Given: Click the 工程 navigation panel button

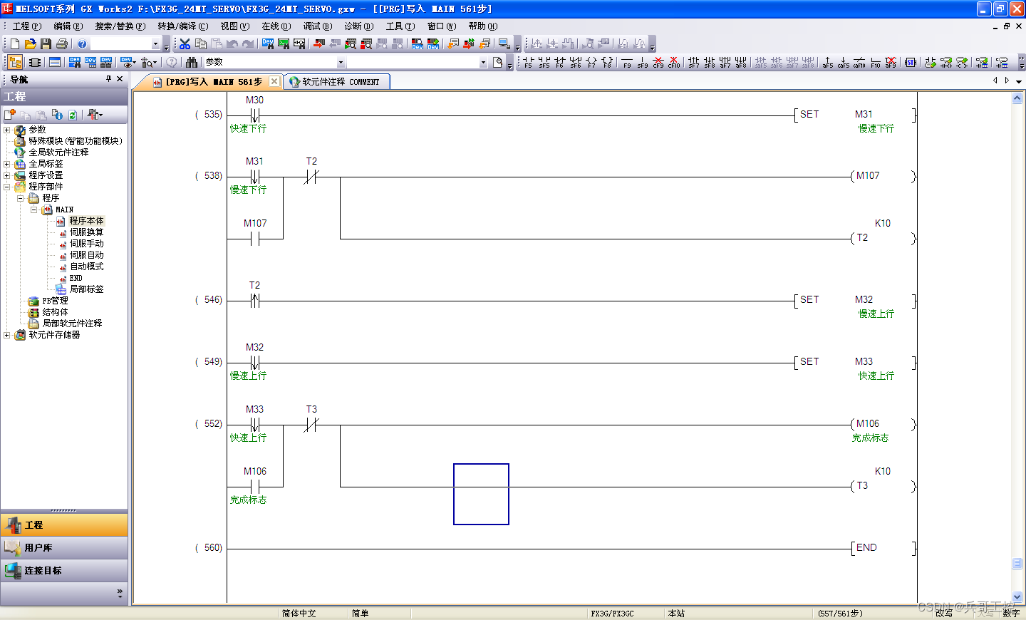Looking at the screenshot, I should (x=64, y=525).
